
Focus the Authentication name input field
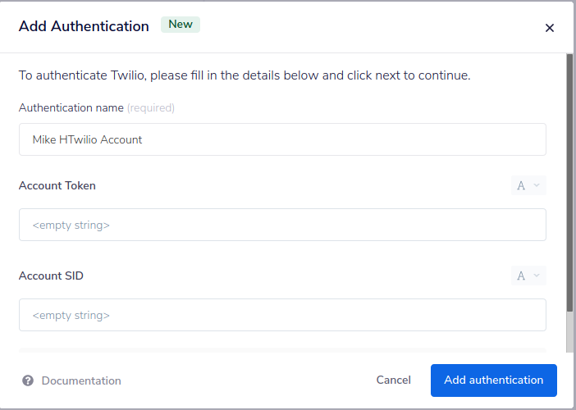pyautogui.click(x=282, y=139)
